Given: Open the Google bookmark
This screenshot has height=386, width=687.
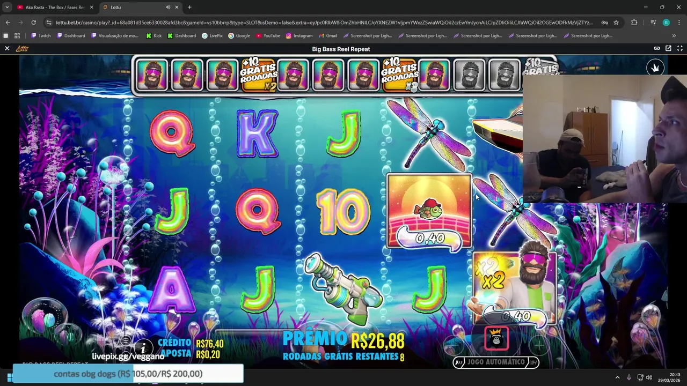Looking at the screenshot, I should click(239, 35).
